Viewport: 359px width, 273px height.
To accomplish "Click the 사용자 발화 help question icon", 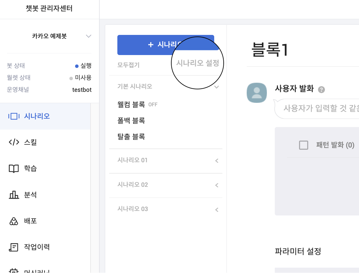I will pyautogui.click(x=321, y=90).
